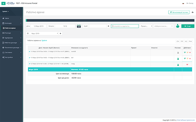Toggle gray billable money bag on nonbill row

178,53
